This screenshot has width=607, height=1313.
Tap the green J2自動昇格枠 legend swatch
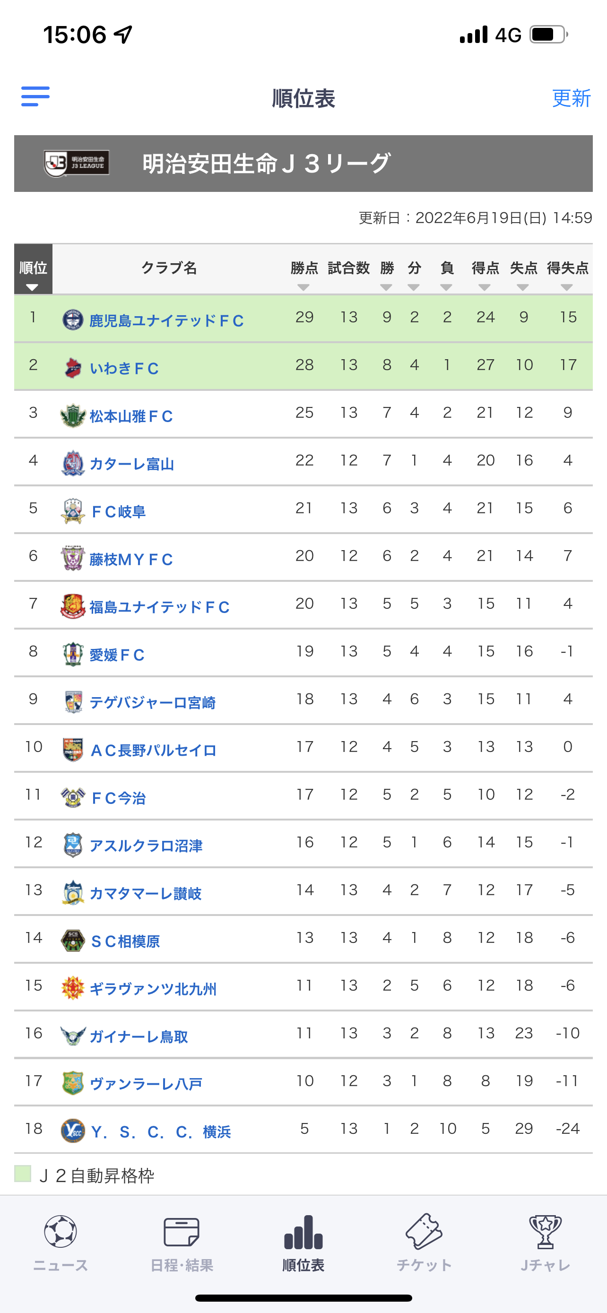tap(23, 1174)
